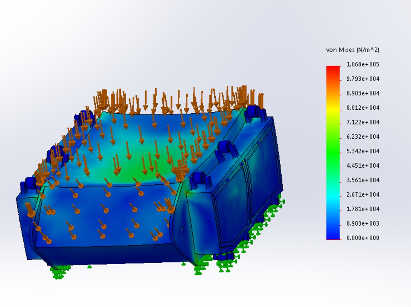The width and height of the screenshot is (411, 307).
Task: Click the 6.232e+004 legend value
Action: (x=363, y=137)
